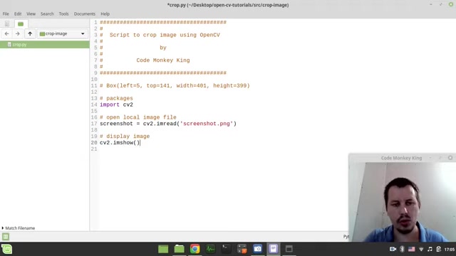This screenshot has width=456, height=256.
Task: Launch Chrome from the taskbar
Action: (195, 249)
